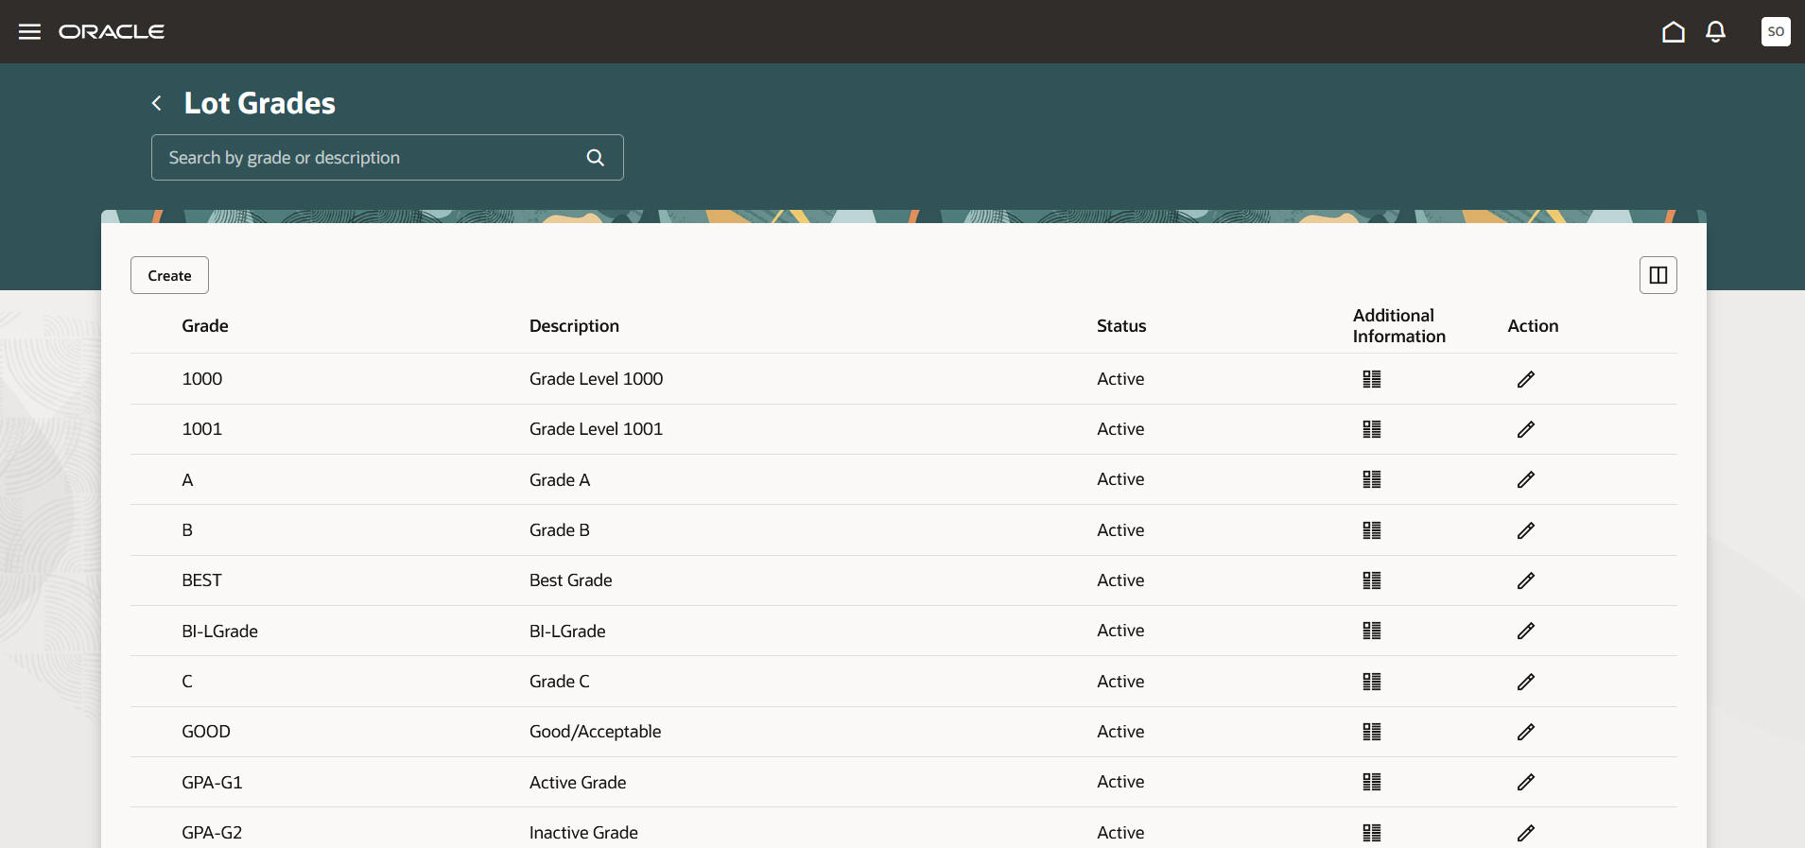Show additional information for GPA-G1
Screen dimensions: 1805x848
[x=1372, y=782]
